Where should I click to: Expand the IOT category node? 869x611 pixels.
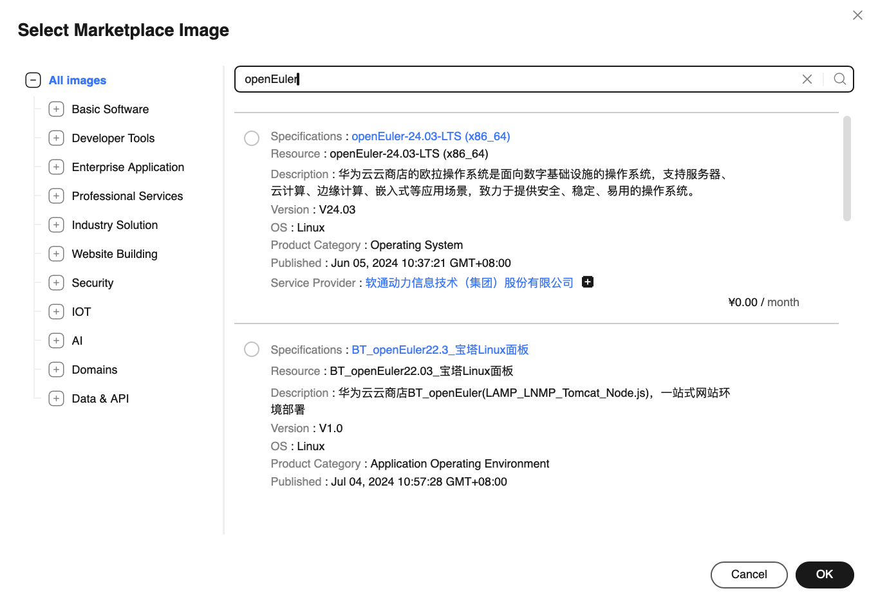tap(57, 312)
